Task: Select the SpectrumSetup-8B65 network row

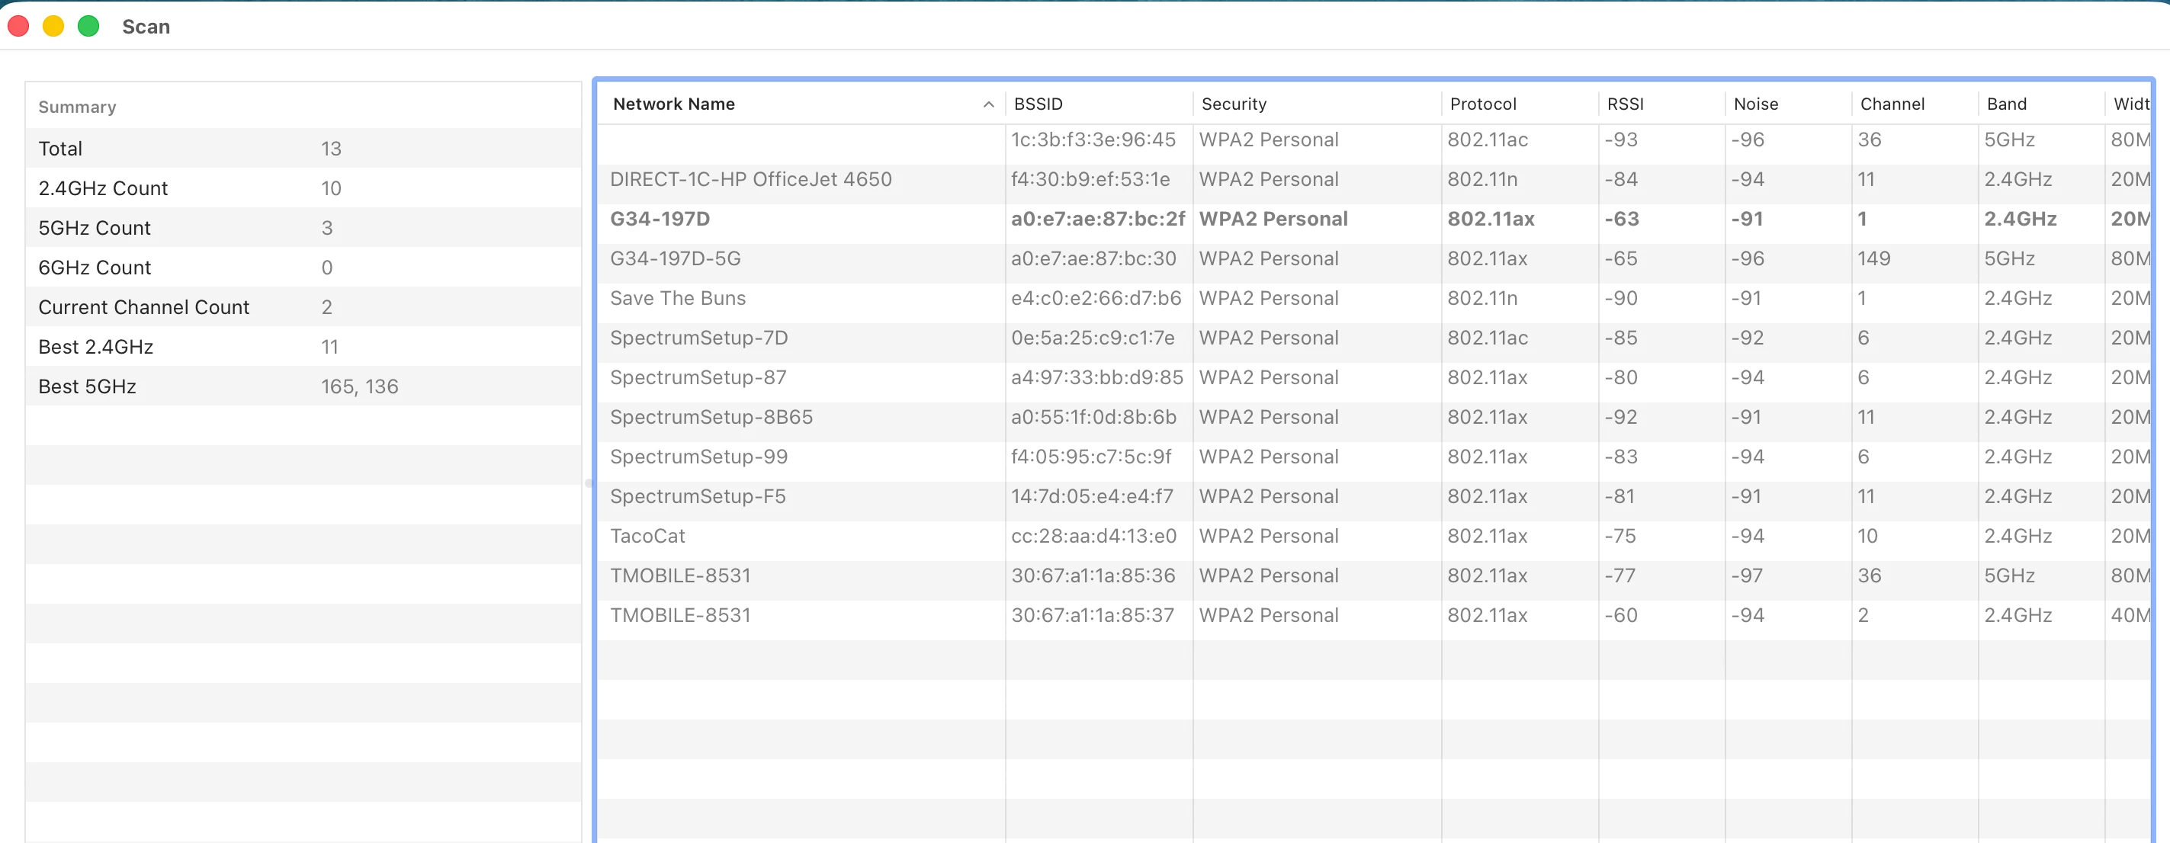Action: [x=711, y=418]
